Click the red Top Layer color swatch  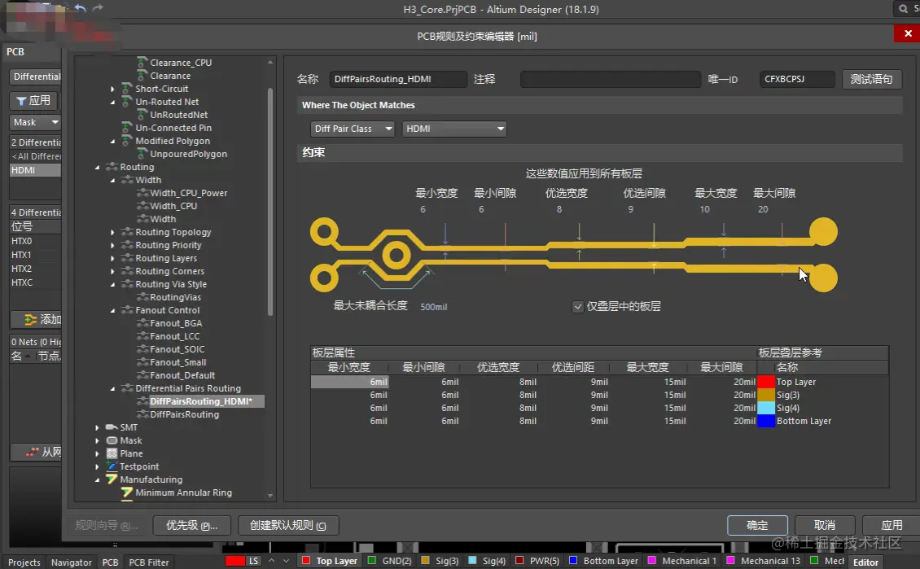pyautogui.click(x=765, y=382)
